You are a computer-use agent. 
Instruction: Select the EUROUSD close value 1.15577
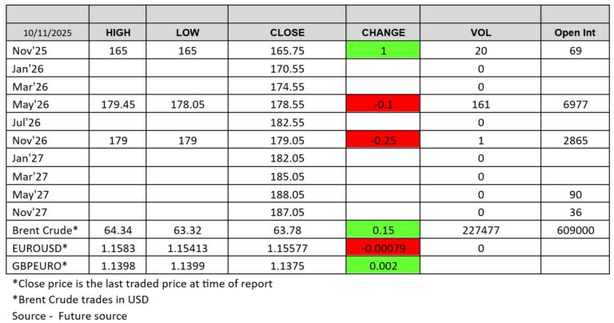pos(287,249)
